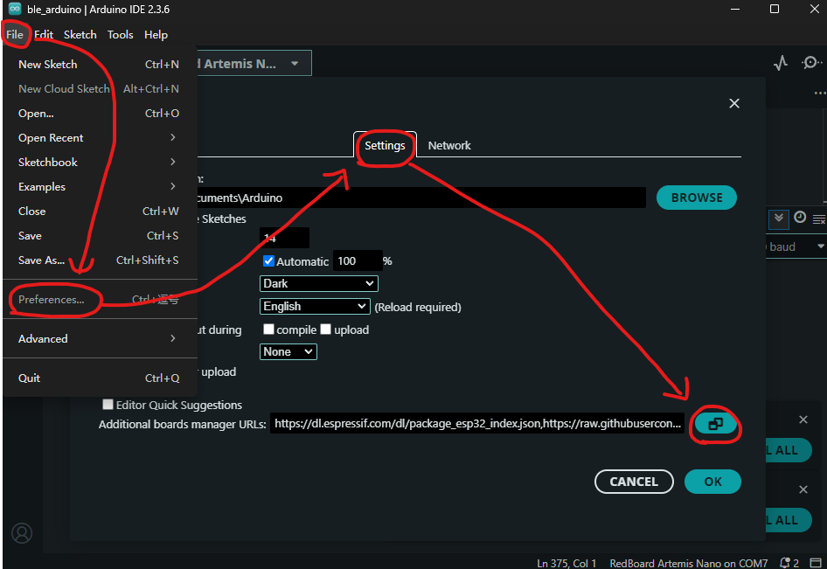Open the Serial Plotter
The height and width of the screenshot is (569, 827).
pos(781,63)
